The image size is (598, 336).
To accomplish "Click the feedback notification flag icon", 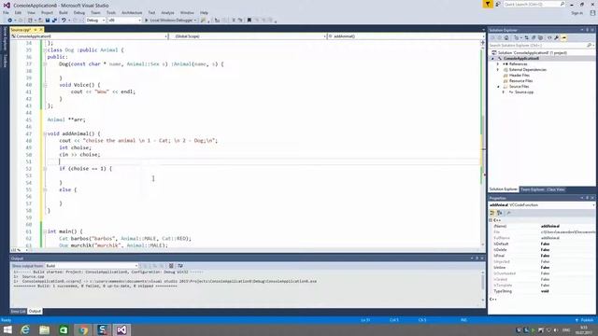I will click(x=488, y=4).
